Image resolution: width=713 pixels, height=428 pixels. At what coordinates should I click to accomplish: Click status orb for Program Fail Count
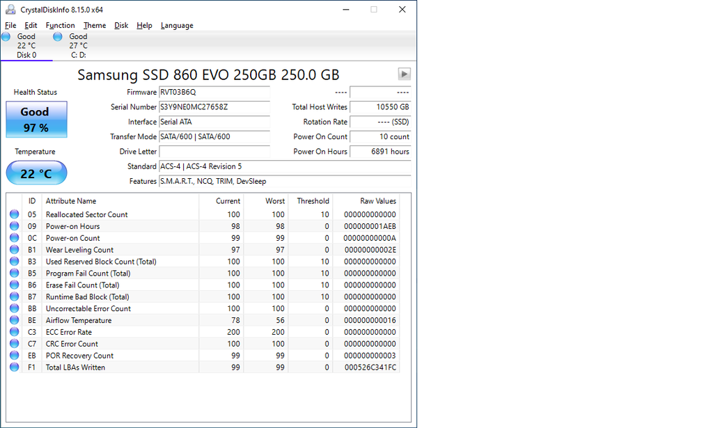(15, 273)
